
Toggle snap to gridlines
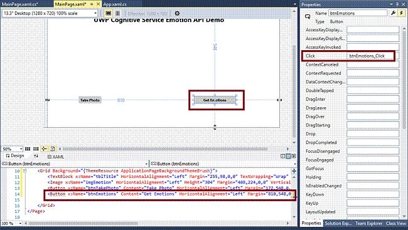point(36,149)
